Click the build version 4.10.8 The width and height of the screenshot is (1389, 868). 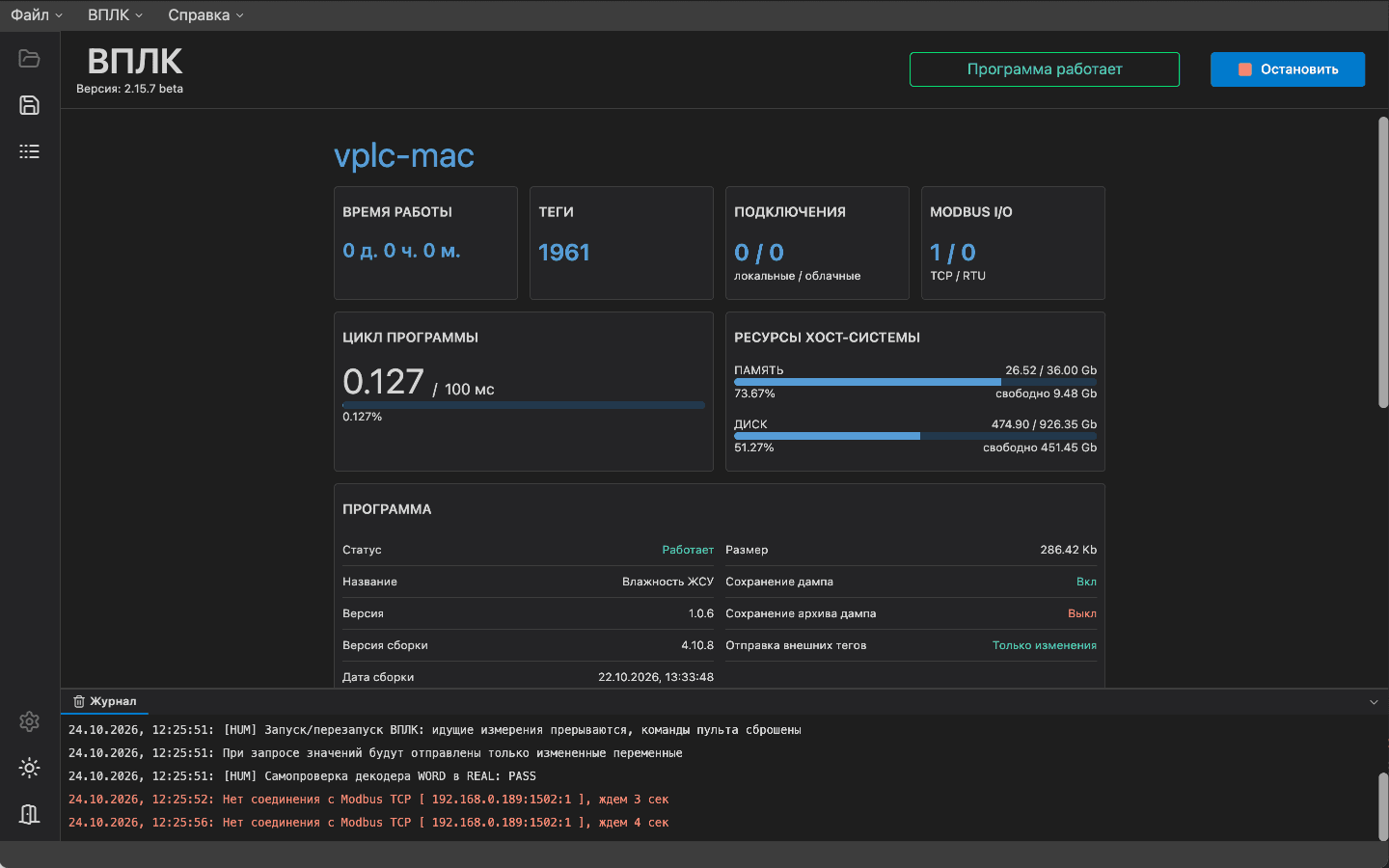[697, 645]
